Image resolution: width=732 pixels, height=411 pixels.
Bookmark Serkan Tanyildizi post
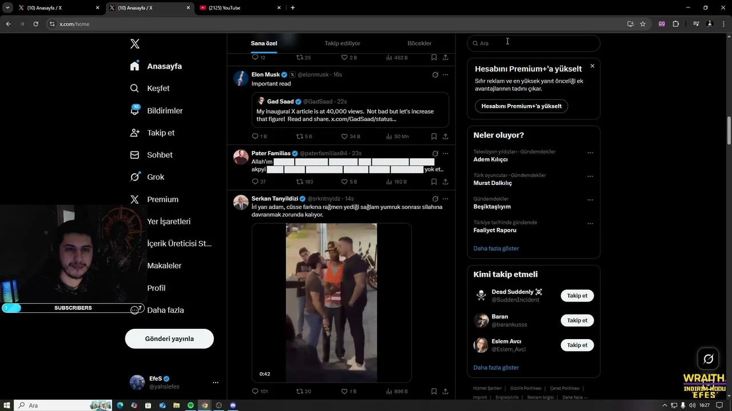point(434,392)
